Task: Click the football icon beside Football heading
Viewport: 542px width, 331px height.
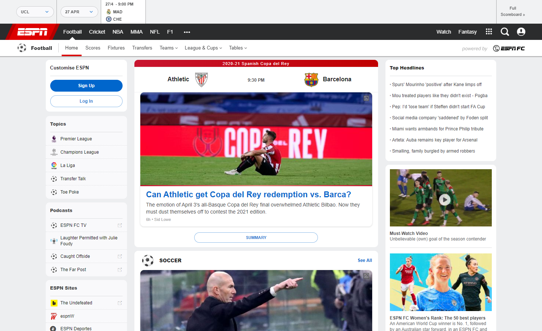Action: click(22, 48)
